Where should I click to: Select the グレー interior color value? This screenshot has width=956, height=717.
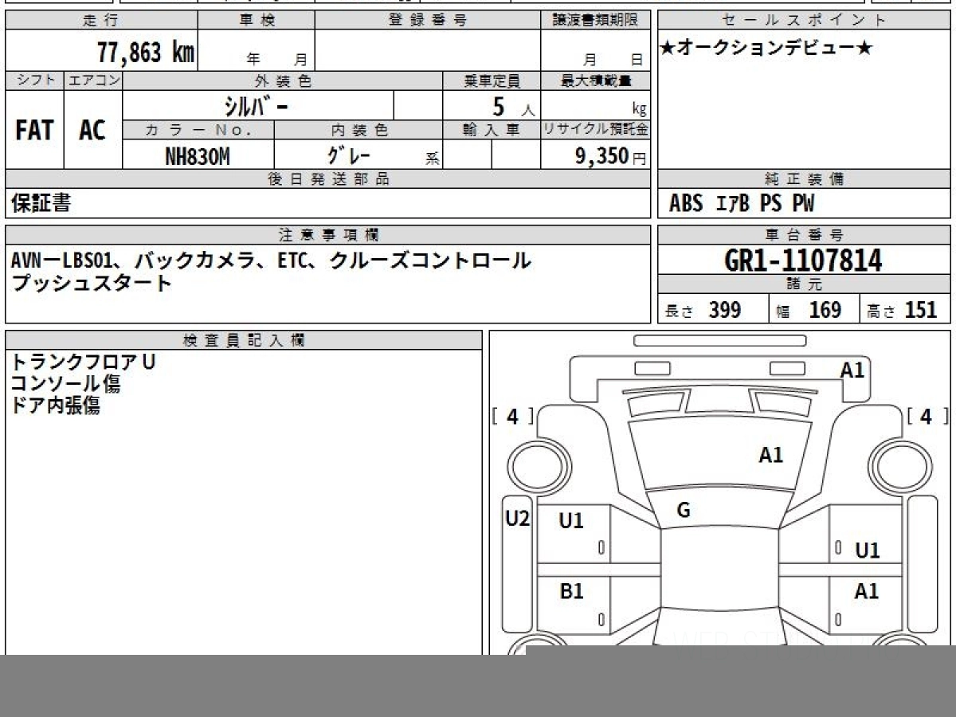click(x=349, y=155)
